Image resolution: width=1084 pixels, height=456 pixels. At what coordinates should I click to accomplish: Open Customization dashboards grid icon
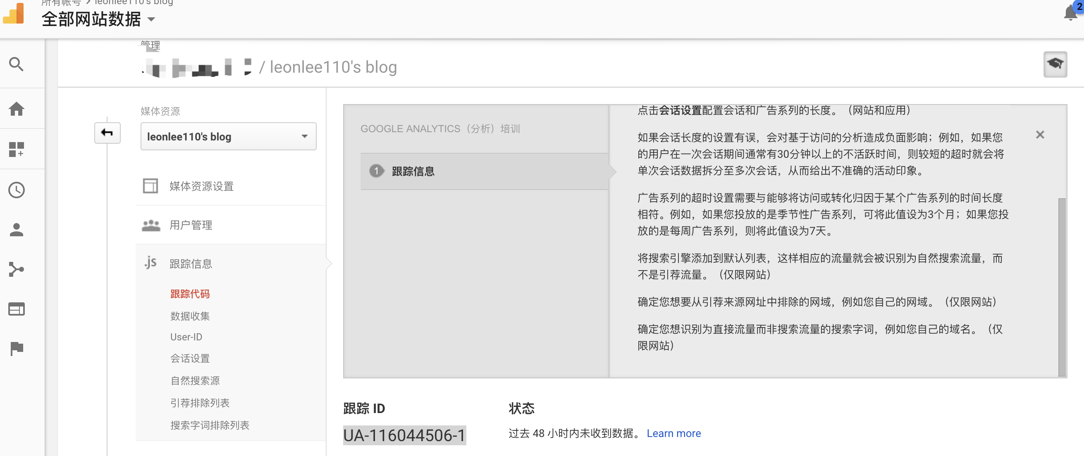(x=17, y=149)
